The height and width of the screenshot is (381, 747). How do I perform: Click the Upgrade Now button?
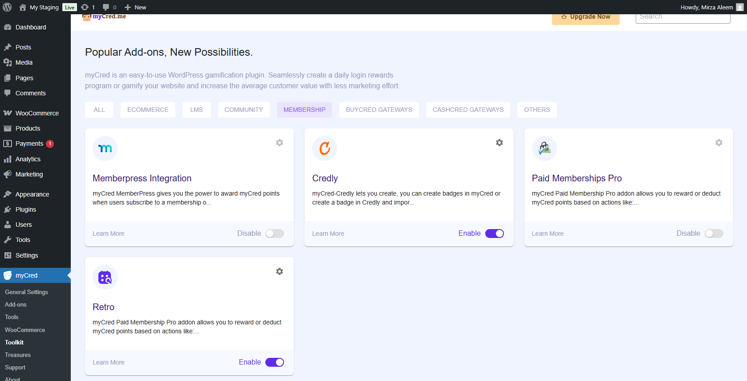pos(586,19)
